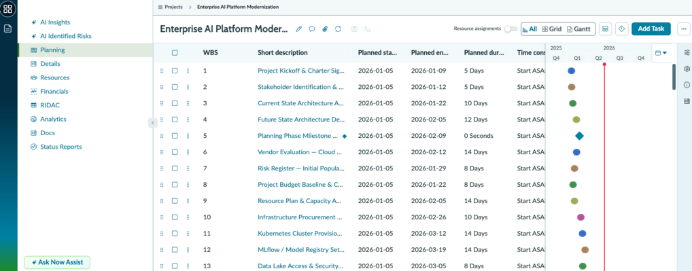Toggle the Resource assignments switch
The width and height of the screenshot is (692, 271).
pos(511,29)
